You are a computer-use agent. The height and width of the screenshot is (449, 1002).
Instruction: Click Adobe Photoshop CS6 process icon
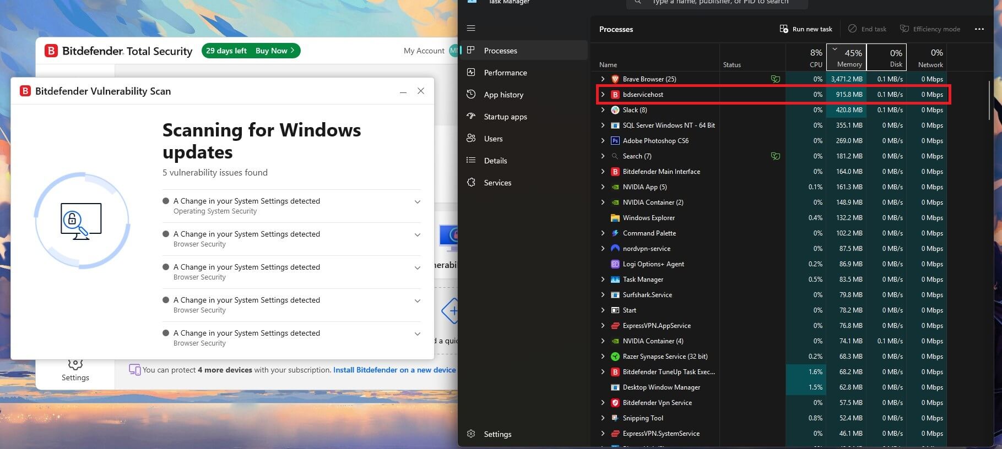tap(615, 141)
